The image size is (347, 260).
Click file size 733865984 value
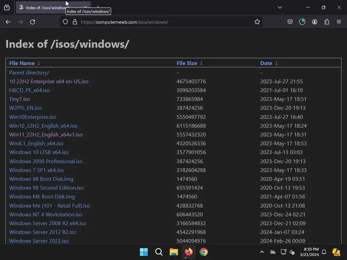189,99
